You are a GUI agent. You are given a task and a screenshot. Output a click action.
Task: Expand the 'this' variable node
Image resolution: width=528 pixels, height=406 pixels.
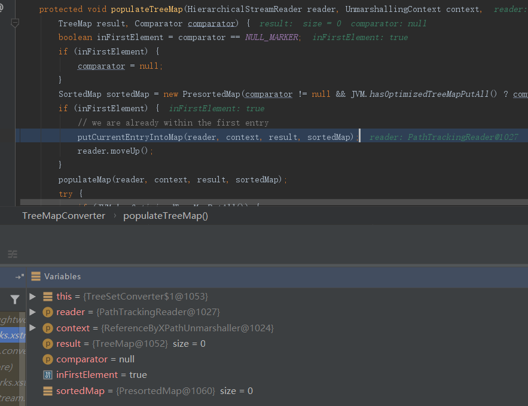[x=32, y=297]
